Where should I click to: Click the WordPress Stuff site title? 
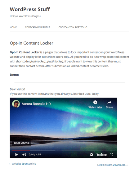30,9
